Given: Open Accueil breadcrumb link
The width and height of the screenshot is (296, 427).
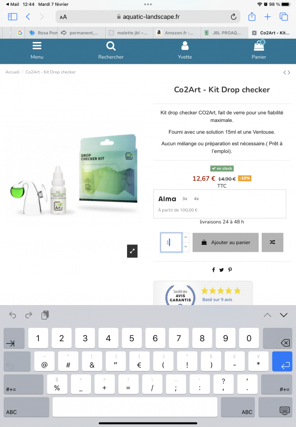Looking at the screenshot, I should tap(12, 72).
